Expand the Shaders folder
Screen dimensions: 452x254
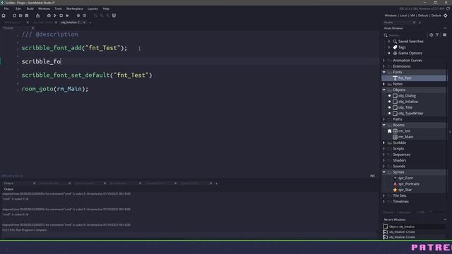384,160
